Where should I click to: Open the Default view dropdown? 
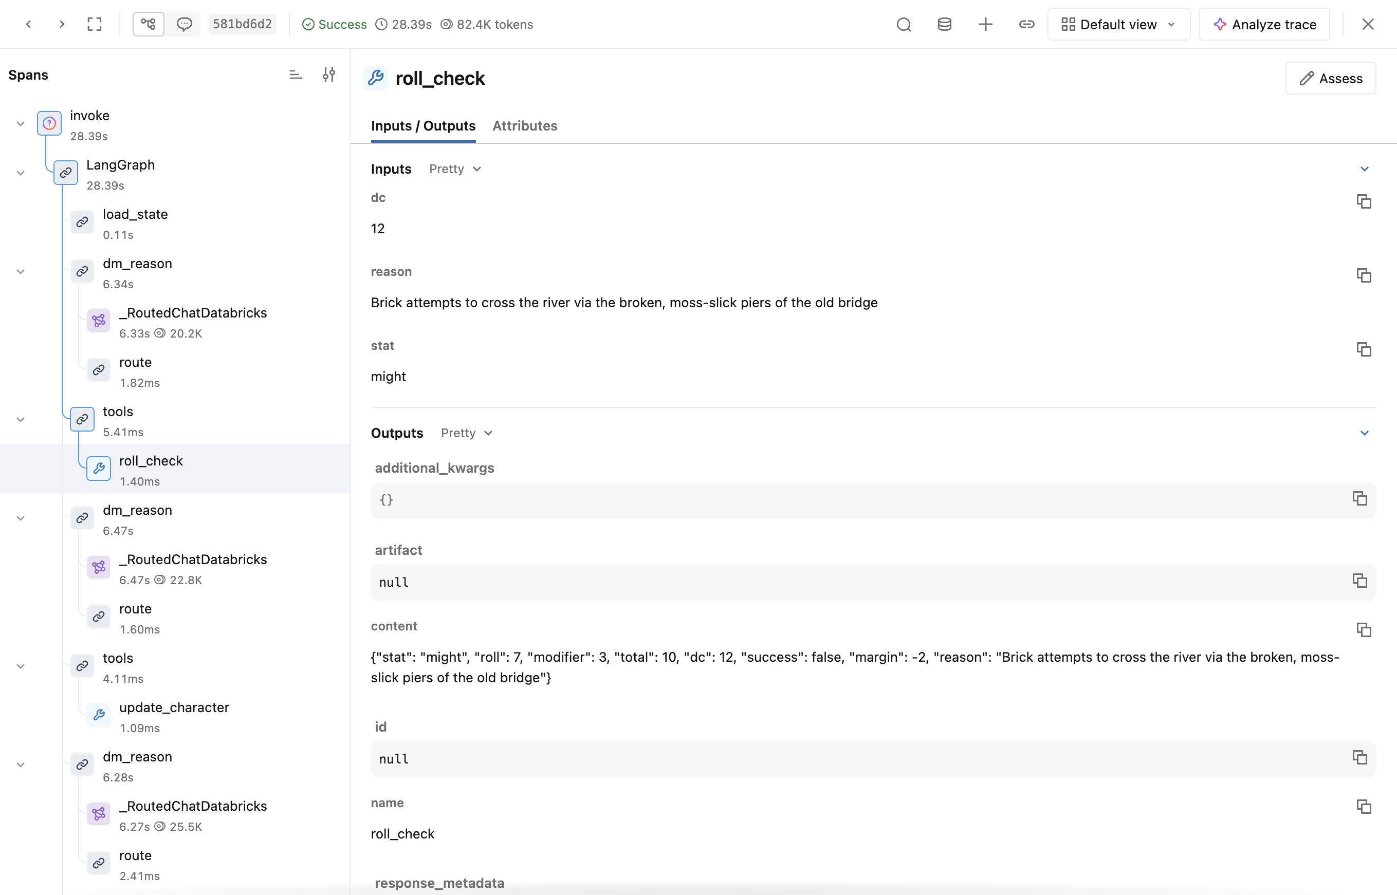click(1118, 25)
